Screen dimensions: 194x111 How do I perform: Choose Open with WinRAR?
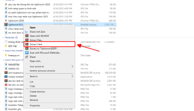(x=39, y=36)
